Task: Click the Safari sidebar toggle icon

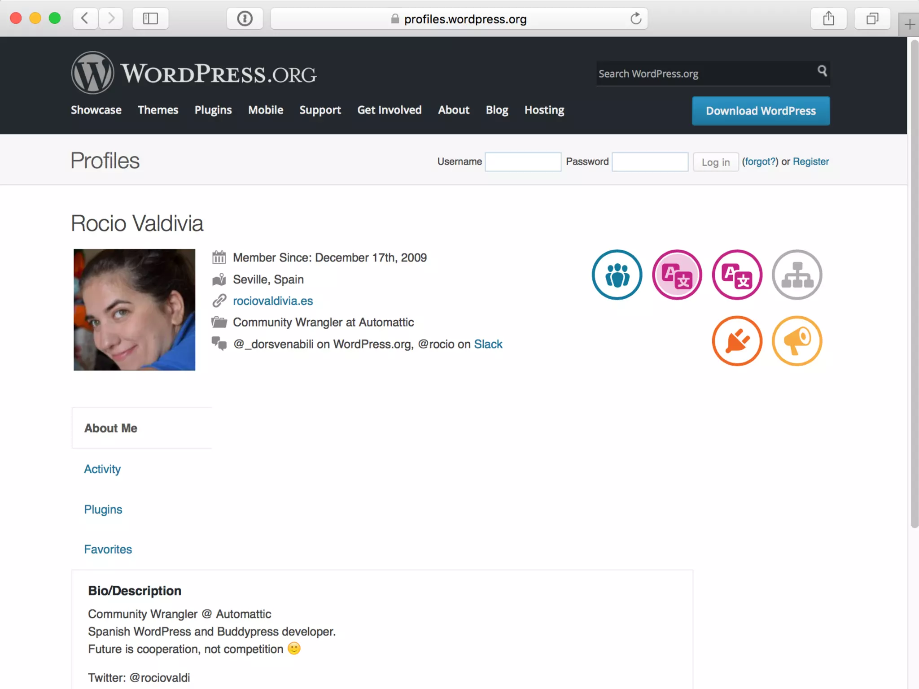Action: 150,18
